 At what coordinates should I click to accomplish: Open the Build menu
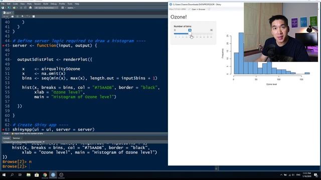point(46,4)
